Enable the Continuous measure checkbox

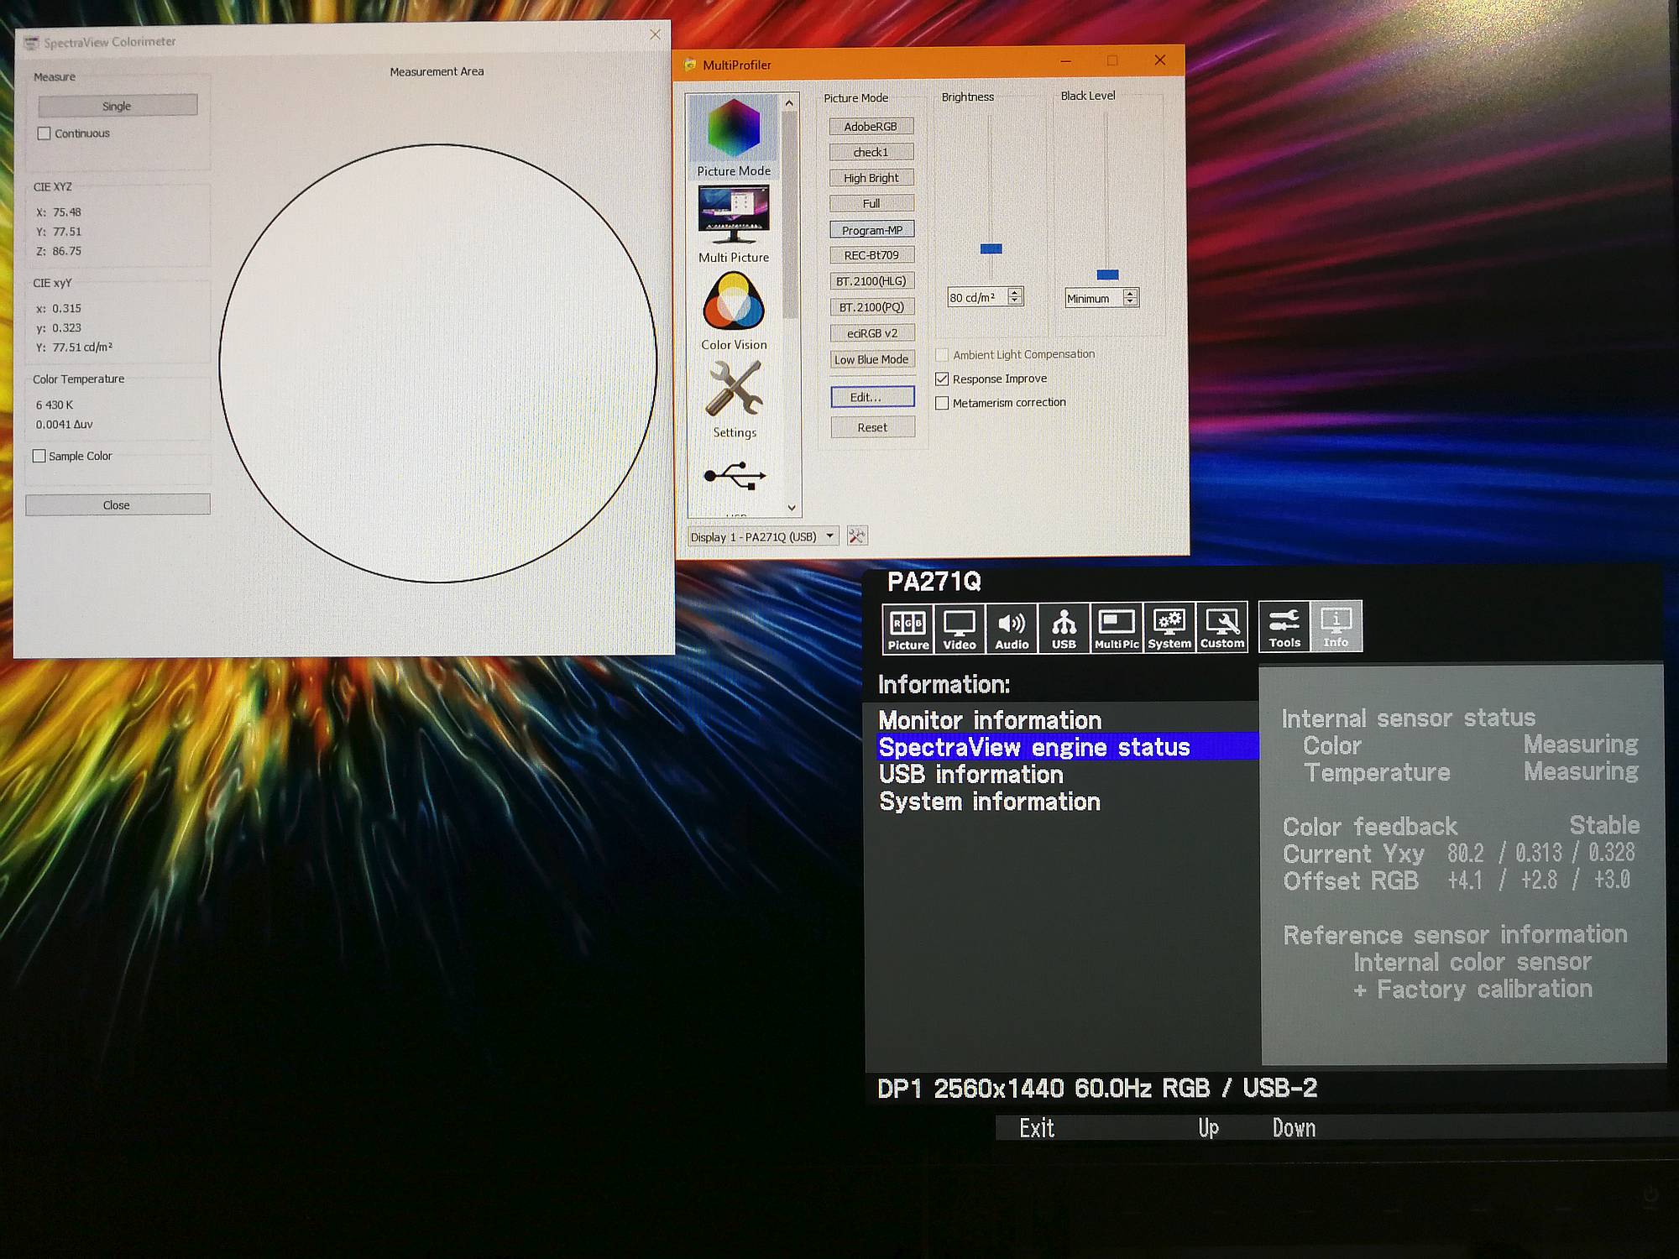click(x=44, y=133)
